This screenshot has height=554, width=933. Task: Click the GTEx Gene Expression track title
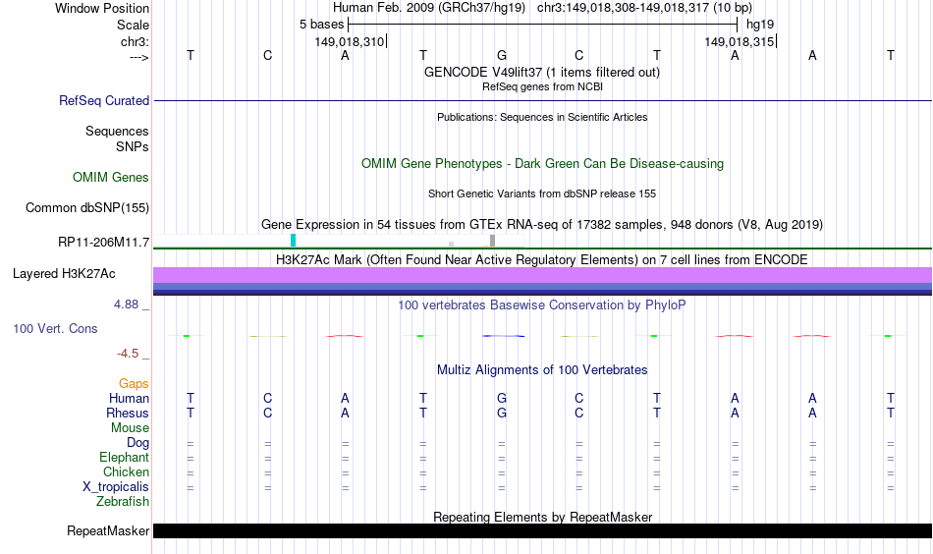tap(542, 224)
